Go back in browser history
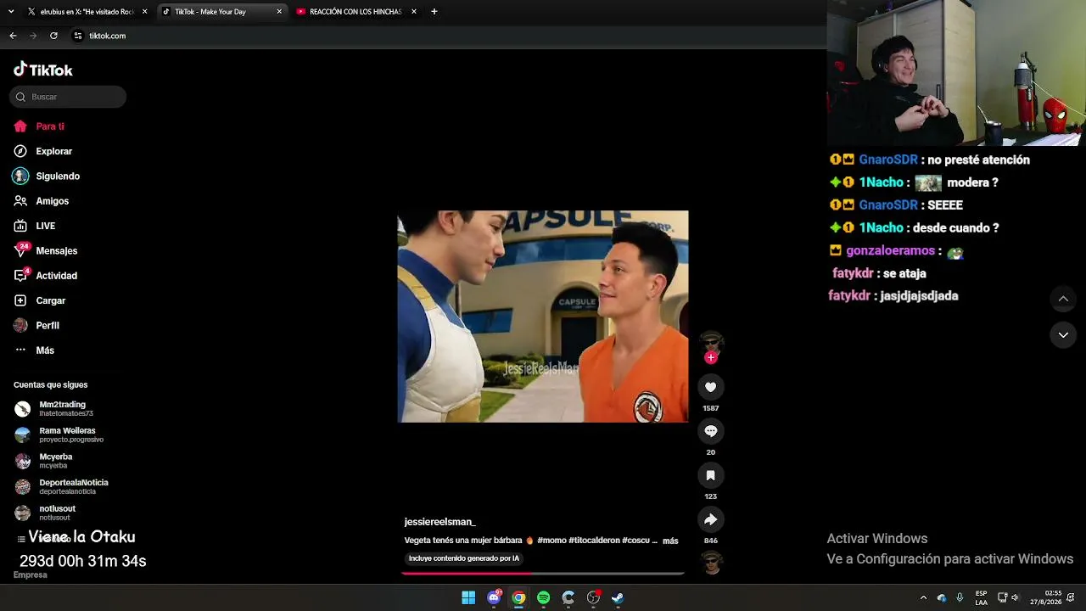The height and width of the screenshot is (611, 1086). (x=13, y=36)
